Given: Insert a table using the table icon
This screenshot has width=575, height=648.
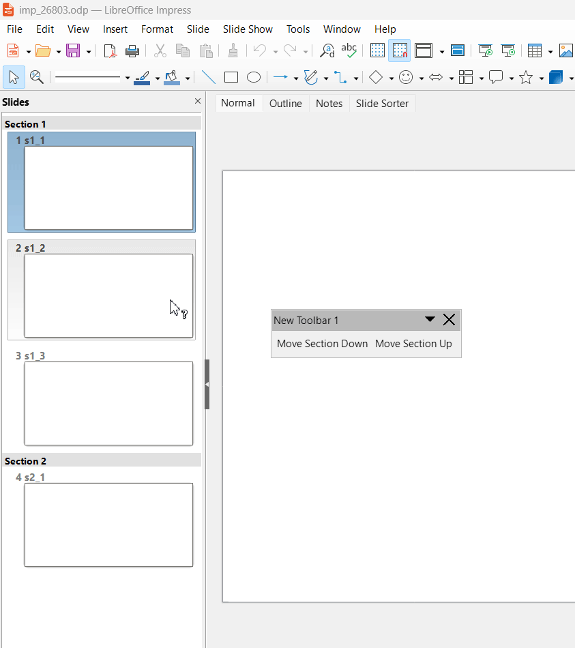Looking at the screenshot, I should tap(535, 51).
